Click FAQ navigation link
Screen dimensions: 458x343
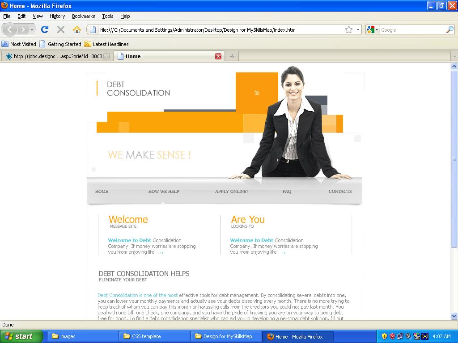[x=287, y=191]
